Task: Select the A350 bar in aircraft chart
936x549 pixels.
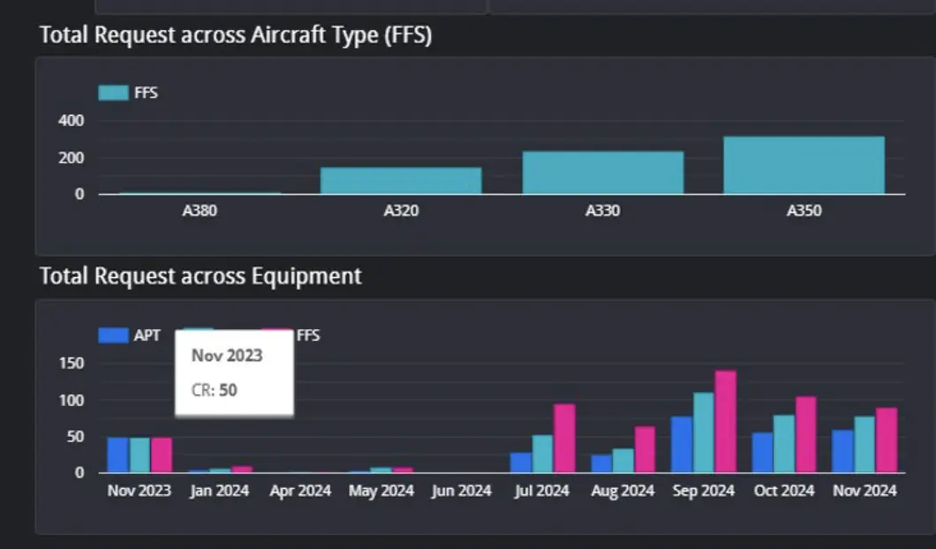Action: 804,165
